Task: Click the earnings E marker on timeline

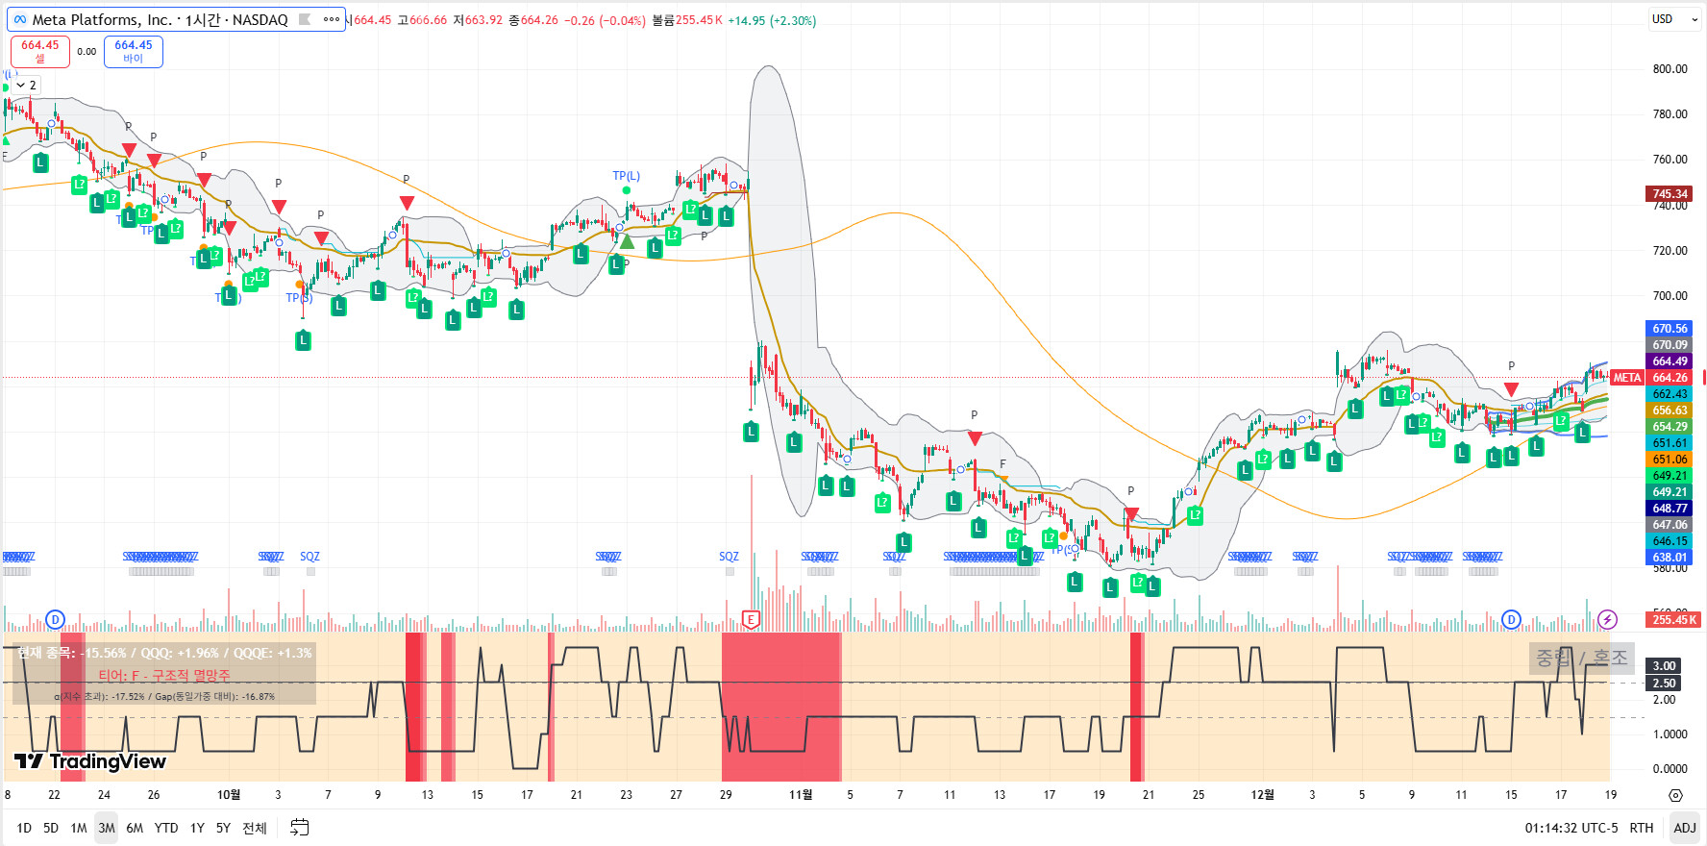Action: click(x=752, y=620)
